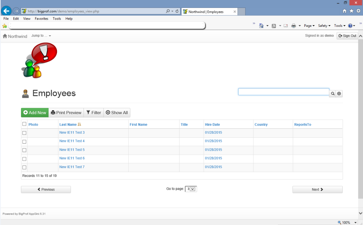
Task: Check the box for New IE11 Test 6
Action: (x=24, y=159)
